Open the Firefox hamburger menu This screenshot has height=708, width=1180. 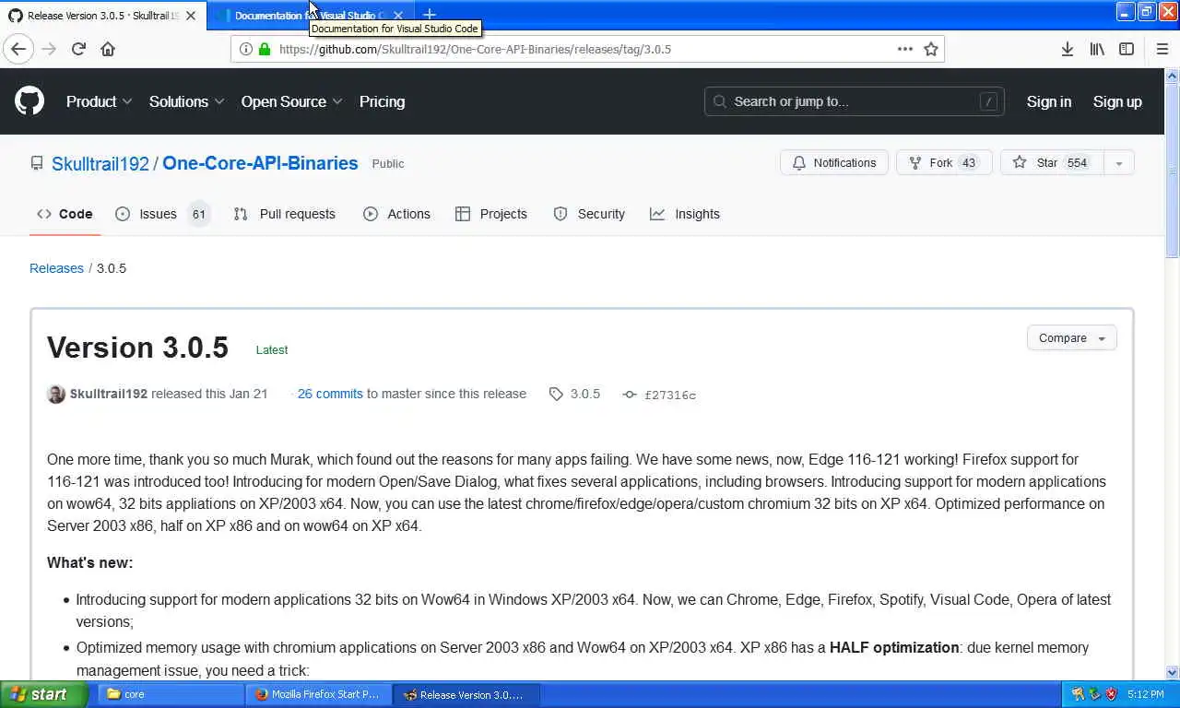click(x=1162, y=49)
